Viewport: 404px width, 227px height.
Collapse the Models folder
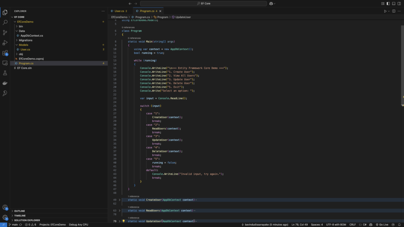coord(17,45)
